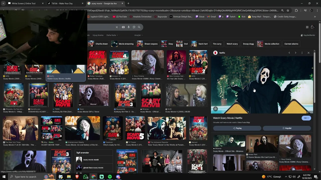Open three-dot options of the image preview
Image resolution: width=321 pixels, height=180 pixels.
(302, 53)
